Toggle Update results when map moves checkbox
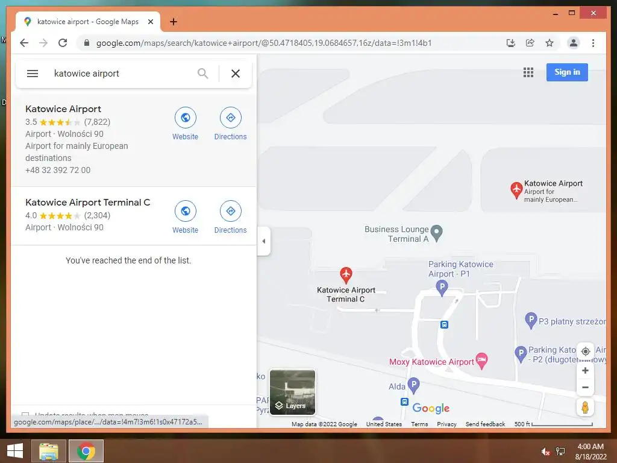The image size is (617, 463). tap(25, 415)
